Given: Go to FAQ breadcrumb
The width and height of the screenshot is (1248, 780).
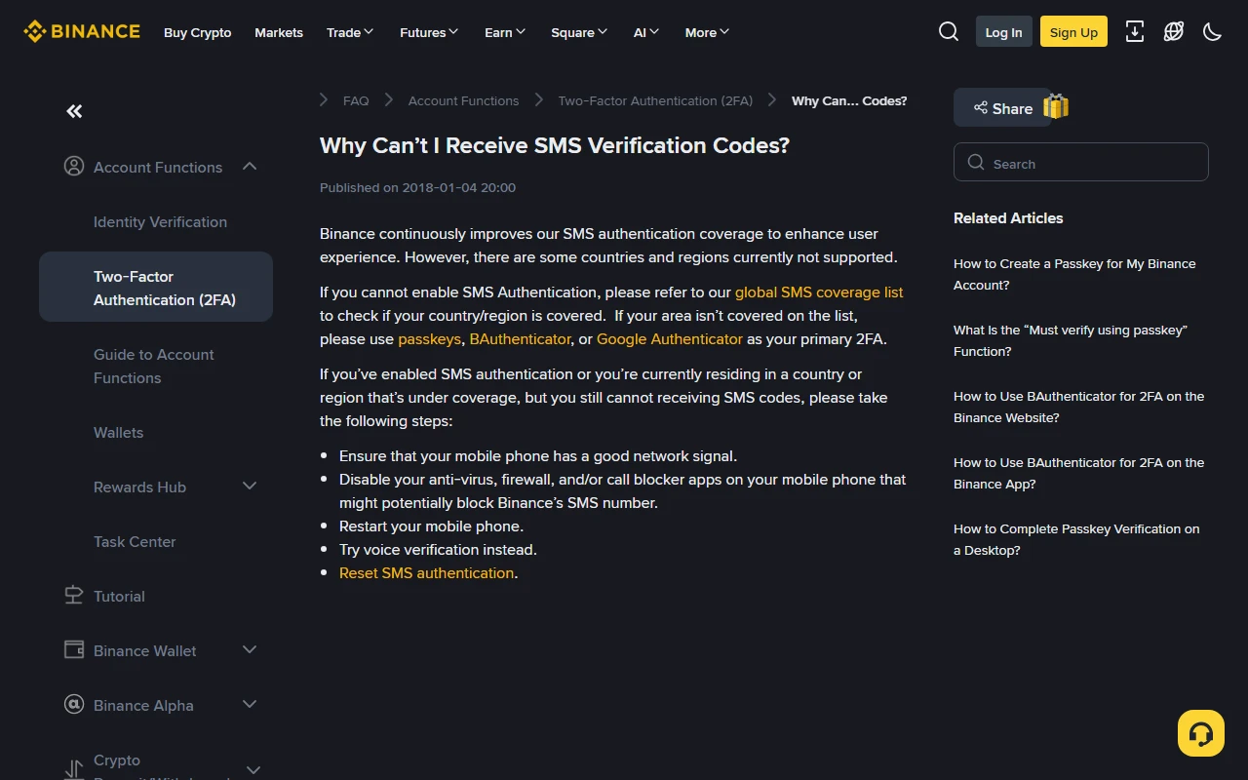Looking at the screenshot, I should tap(356, 100).
